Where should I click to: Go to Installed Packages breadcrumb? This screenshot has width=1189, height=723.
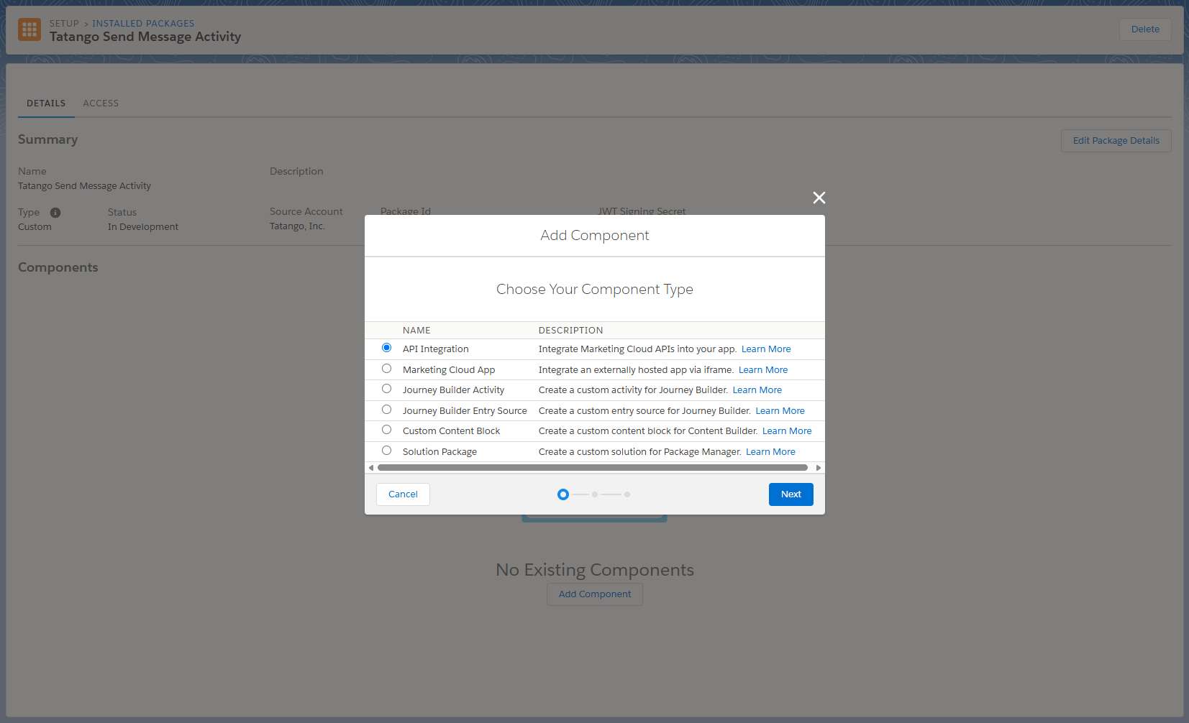(x=143, y=24)
